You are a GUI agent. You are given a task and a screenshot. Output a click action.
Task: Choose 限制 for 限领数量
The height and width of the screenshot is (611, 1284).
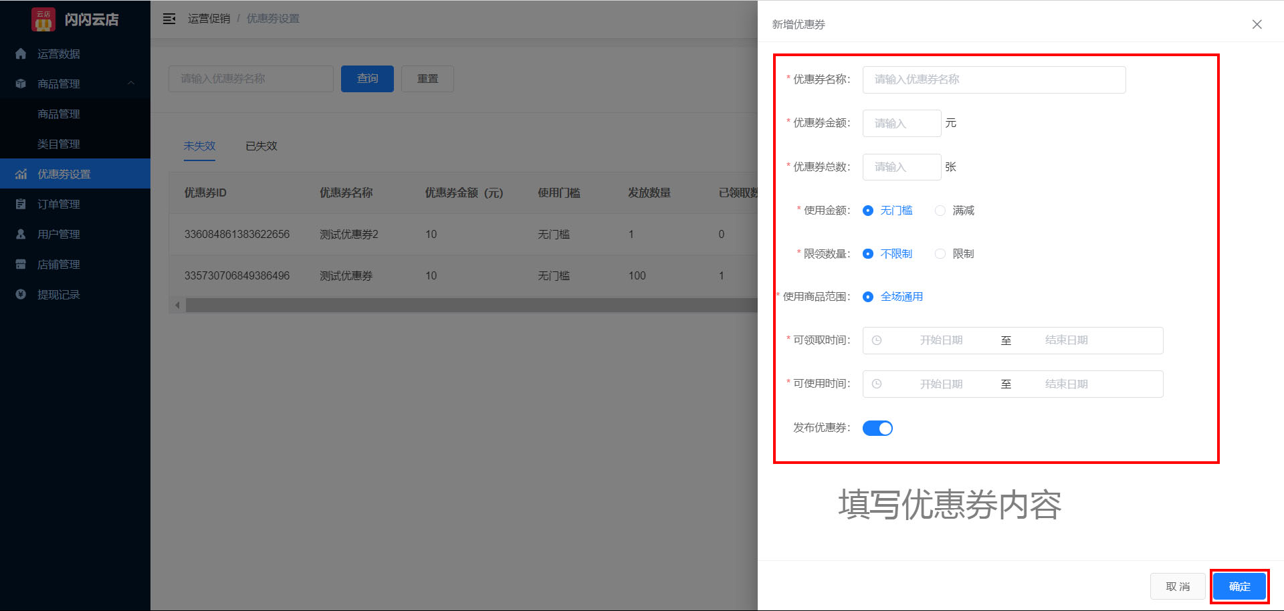point(940,253)
